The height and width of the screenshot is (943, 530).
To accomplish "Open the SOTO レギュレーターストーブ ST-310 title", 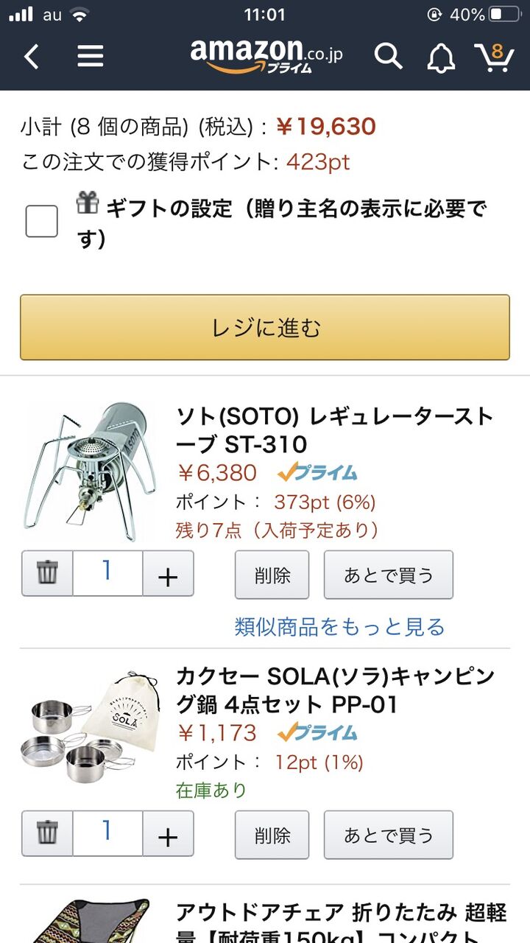I will click(334, 431).
